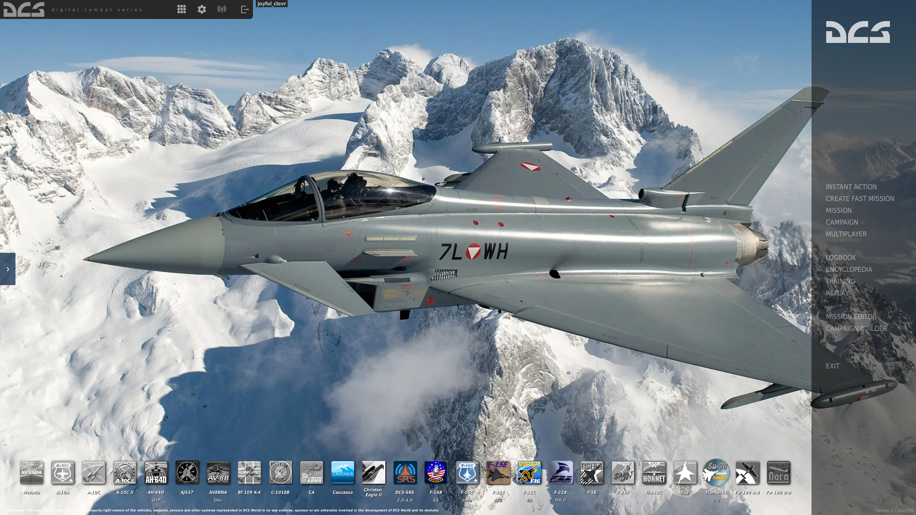Select the Caucasus map icon
Viewport: 916px width, 515px height.
pyautogui.click(x=343, y=472)
